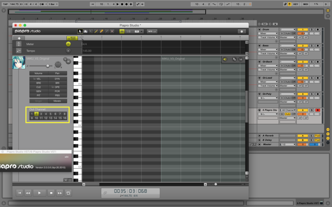Screen dimensions: 332x207
Task: Click the Tempo note icon
Action: (x=19, y=51)
